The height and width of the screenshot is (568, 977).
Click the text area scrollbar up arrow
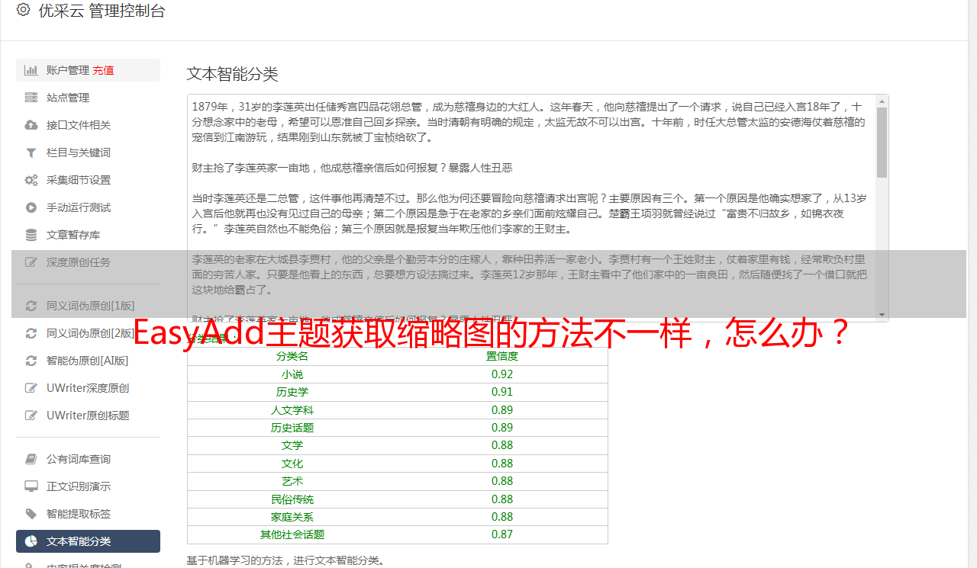click(x=882, y=101)
